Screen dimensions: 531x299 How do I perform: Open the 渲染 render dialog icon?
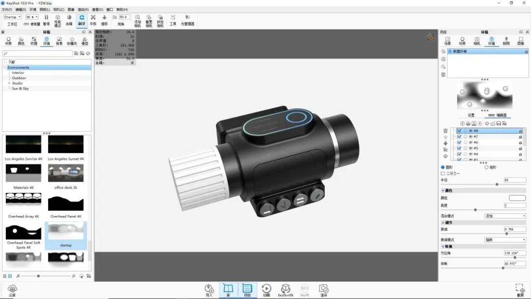tap(323, 289)
